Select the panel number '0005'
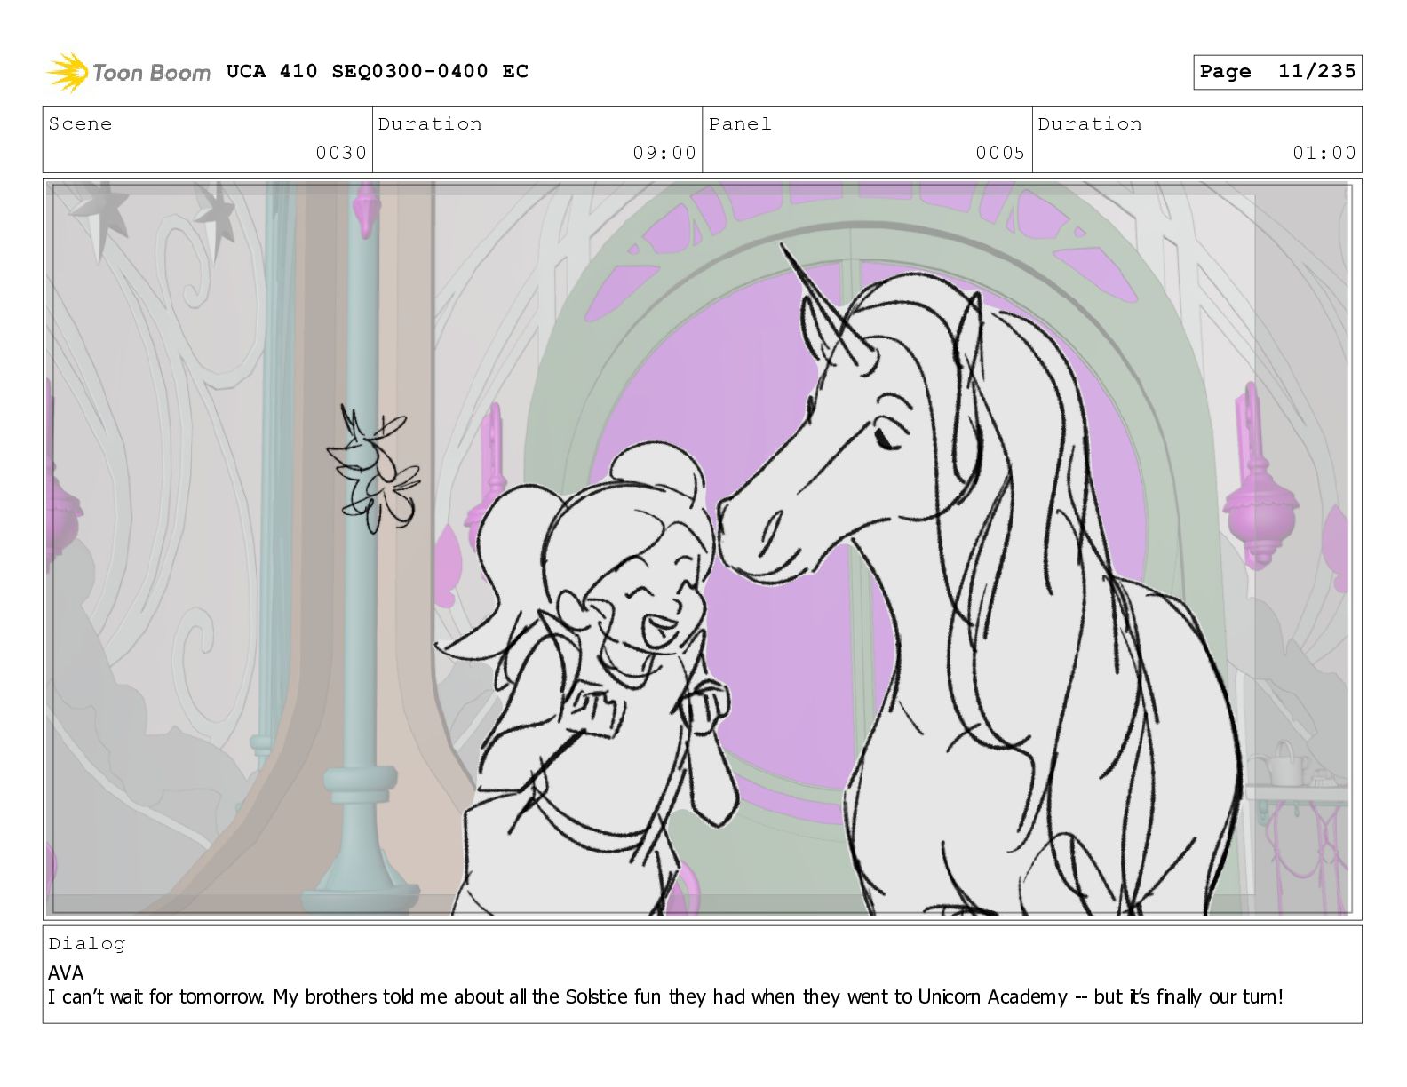 click(1000, 153)
